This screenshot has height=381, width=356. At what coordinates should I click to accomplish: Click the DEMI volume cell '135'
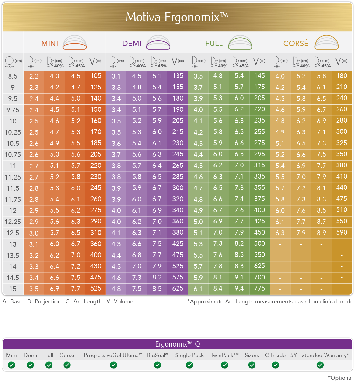pyautogui.click(x=178, y=76)
